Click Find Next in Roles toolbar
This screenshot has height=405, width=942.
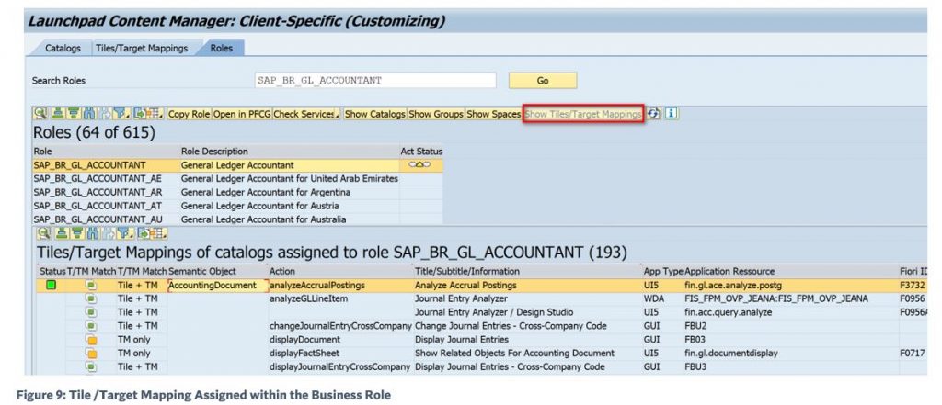pyautogui.click(x=105, y=113)
